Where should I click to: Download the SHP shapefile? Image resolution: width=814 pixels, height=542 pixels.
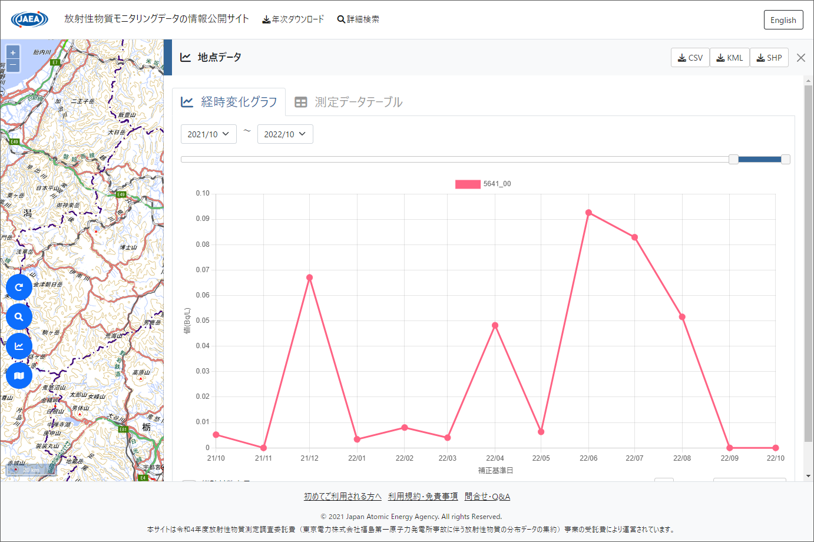click(769, 58)
